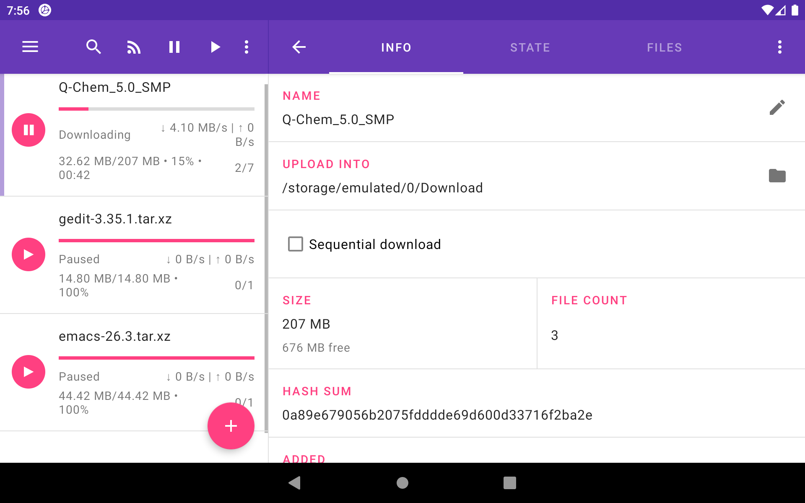Select the INFO tab
This screenshot has width=805, height=503.
tap(396, 47)
